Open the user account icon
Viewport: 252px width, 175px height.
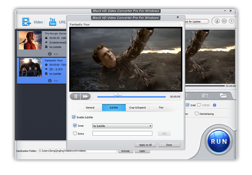click(x=217, y=21)
